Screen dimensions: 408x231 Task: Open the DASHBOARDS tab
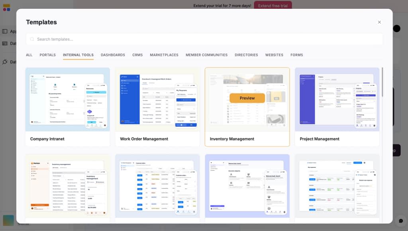point(113,55)
